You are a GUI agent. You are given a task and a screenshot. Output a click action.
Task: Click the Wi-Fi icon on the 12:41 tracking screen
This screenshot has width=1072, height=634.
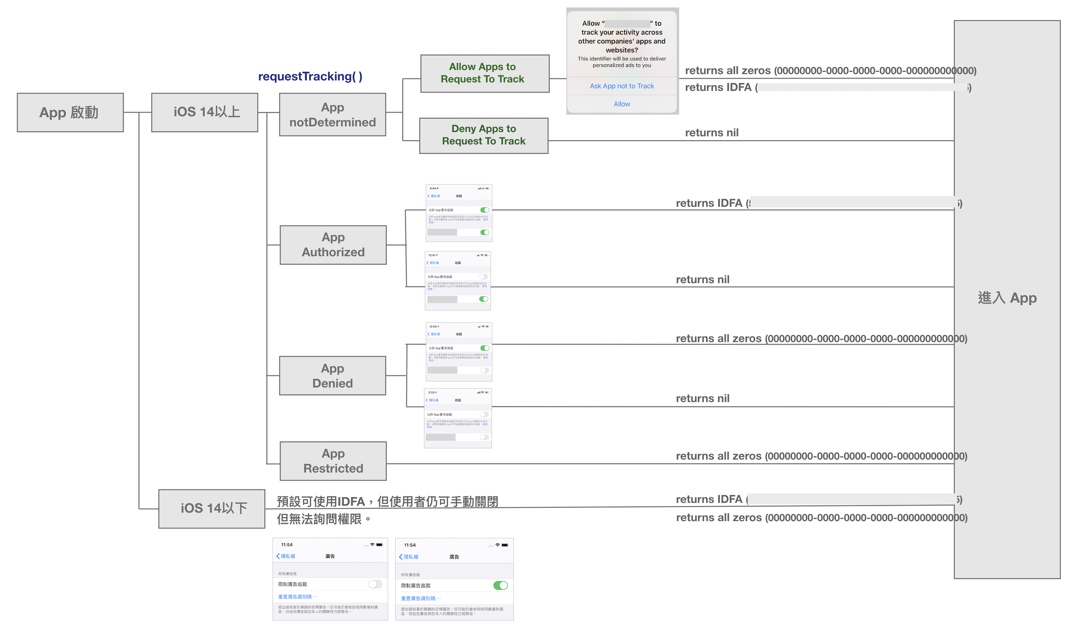pos(482,255)
